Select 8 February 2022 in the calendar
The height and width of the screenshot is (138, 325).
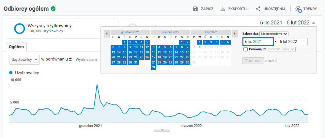(199, 47)
